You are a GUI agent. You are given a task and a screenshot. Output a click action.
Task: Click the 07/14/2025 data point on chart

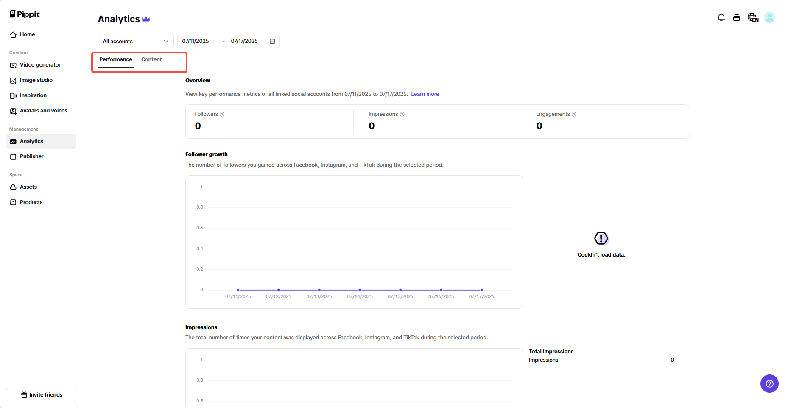coord(360,290)
